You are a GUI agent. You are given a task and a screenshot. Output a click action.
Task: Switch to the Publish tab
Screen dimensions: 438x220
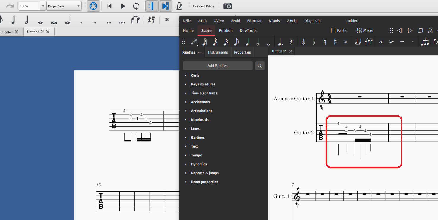point(226,30)
